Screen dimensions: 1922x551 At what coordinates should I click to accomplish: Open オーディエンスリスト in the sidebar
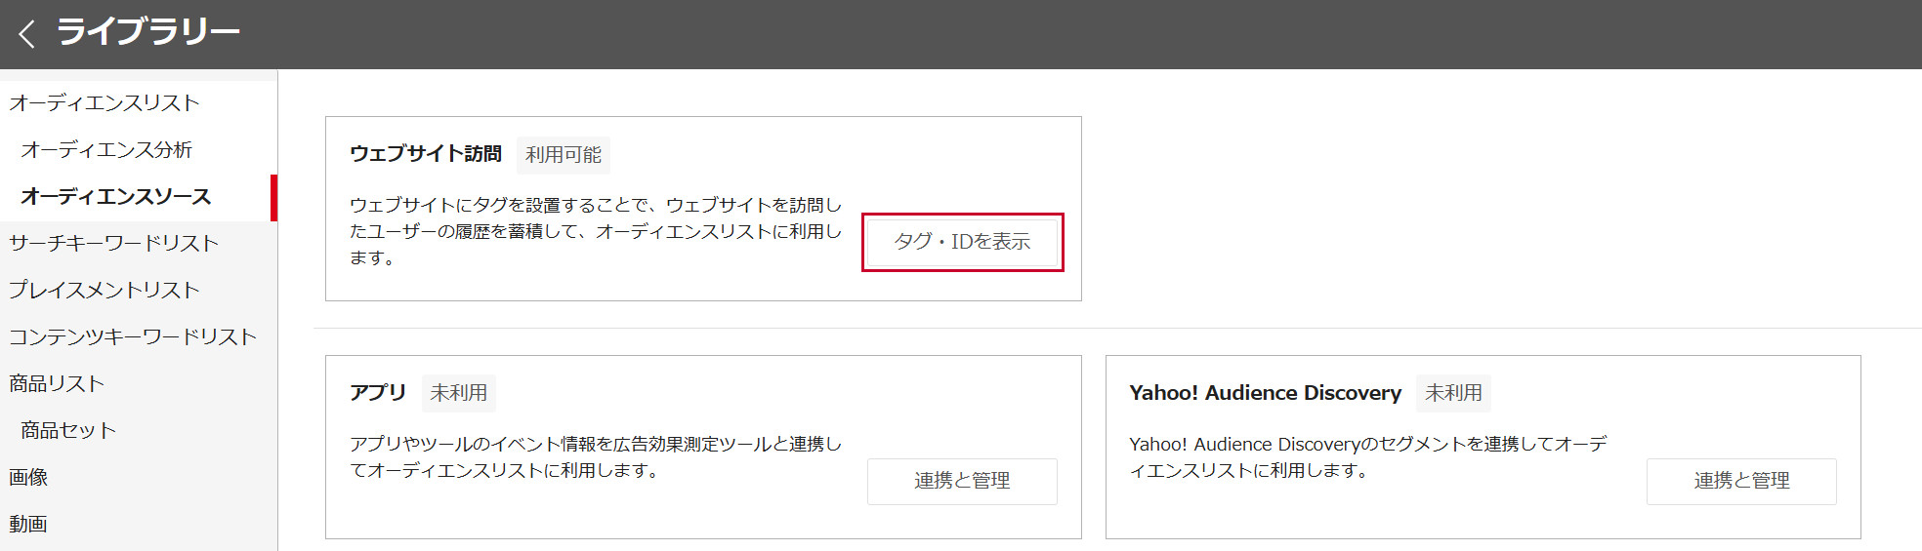tap(104, 103)
